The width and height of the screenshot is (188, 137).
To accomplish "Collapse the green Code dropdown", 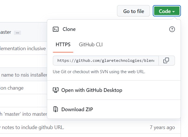I will pos(167,11).
